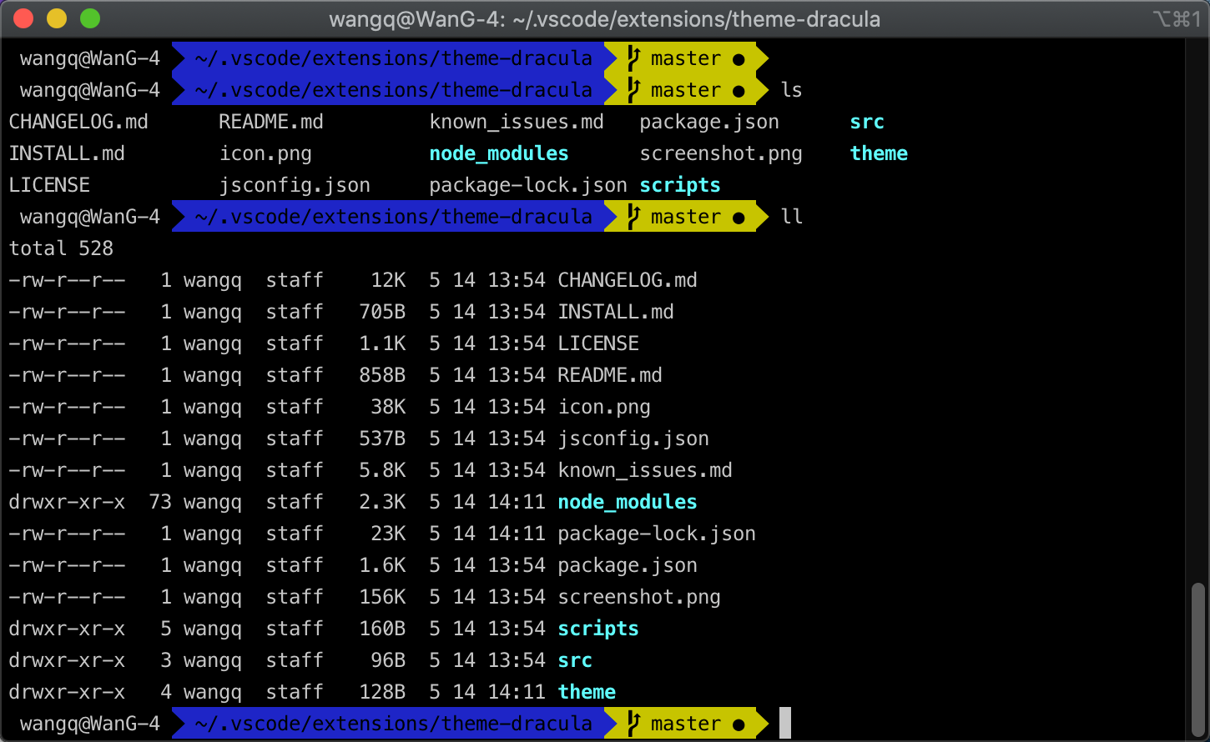Click 'package-lock.json' in the long listing

(657, 534)
